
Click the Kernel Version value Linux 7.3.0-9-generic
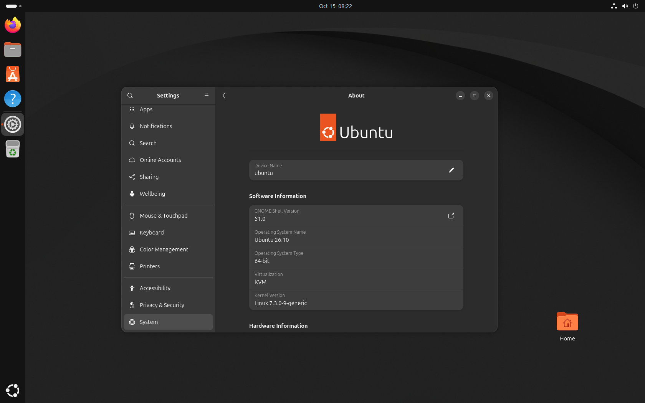281,303
